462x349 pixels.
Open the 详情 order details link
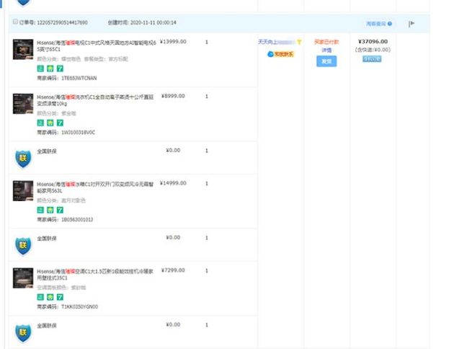point(326,50)
